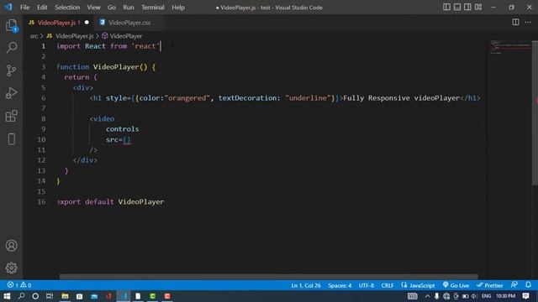Click inside the src={} braces
538x302 pixels.
click(x=127, y=140)
